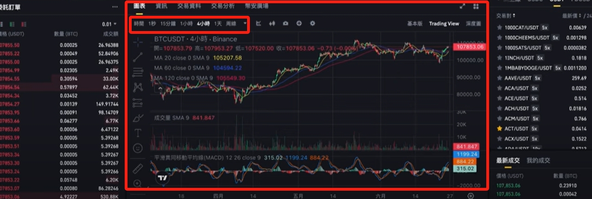Switch to 圖表 chart tab
Image resolution: width=592 pixels, height=199 pixels.
pos(140,6)
